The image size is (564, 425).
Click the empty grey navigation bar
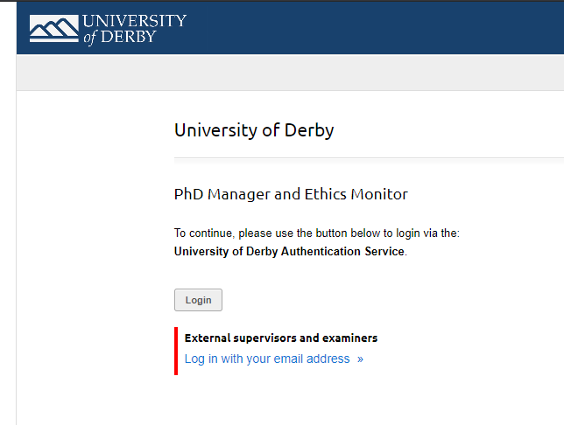290,73
